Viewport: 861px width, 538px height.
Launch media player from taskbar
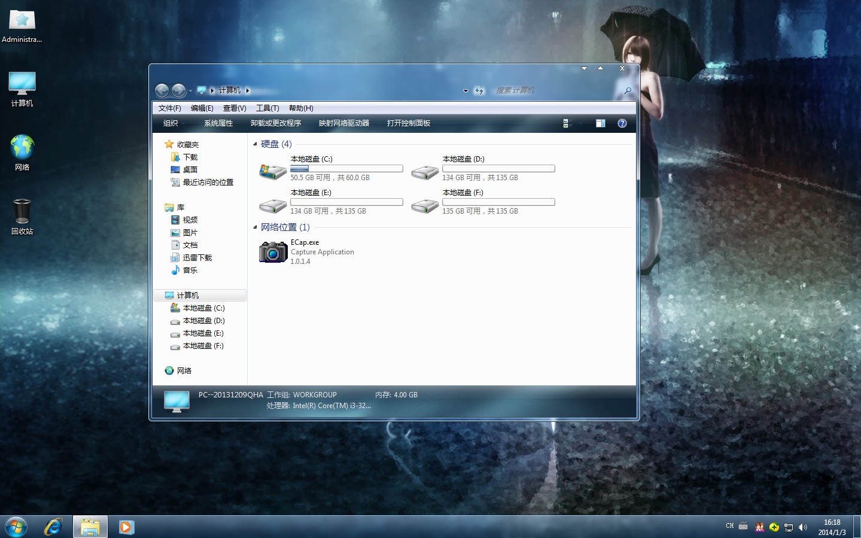point(126,527)
